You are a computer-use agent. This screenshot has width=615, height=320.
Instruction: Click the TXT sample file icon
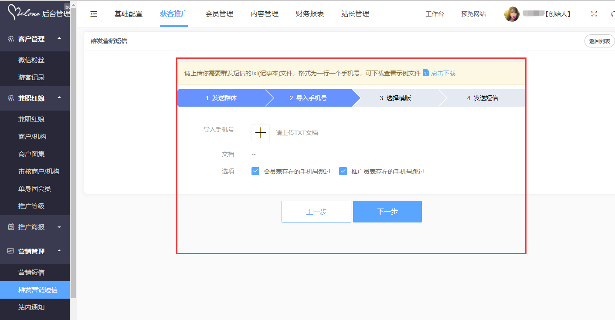[426, 73]
